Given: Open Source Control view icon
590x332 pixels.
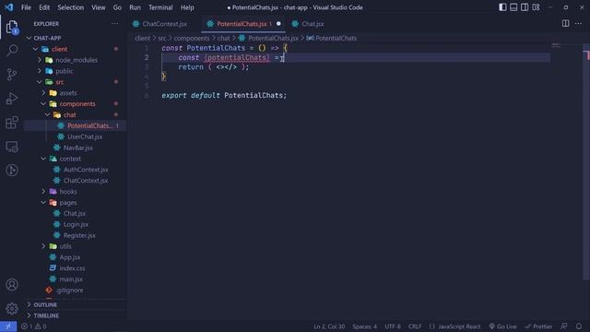Looking at the screenshot, I should tap(12, 74).
